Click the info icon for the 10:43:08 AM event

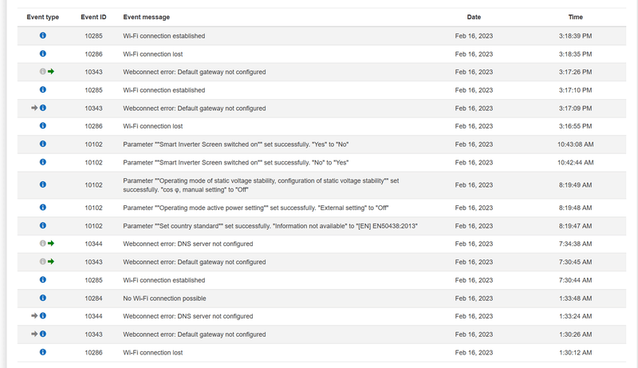(x=43, y=144)
